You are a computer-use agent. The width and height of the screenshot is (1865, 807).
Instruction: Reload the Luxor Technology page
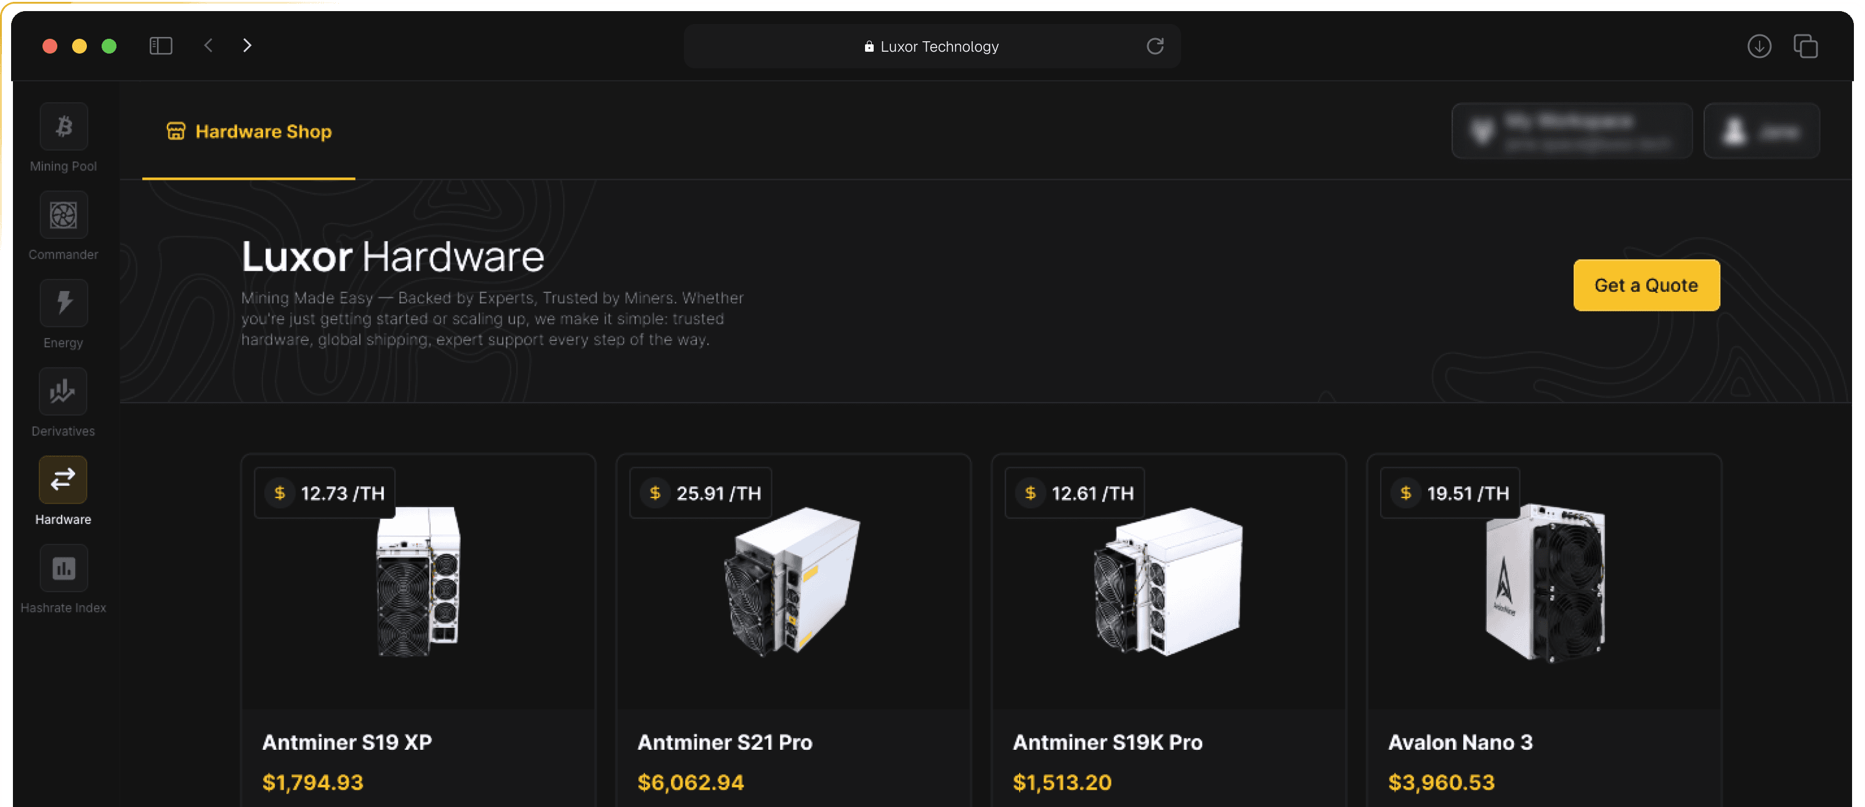tap(1155, 46)
